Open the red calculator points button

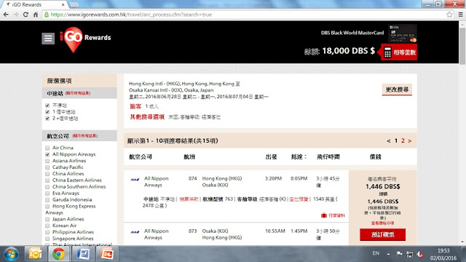pyautogui.click(x=399, y=52)
